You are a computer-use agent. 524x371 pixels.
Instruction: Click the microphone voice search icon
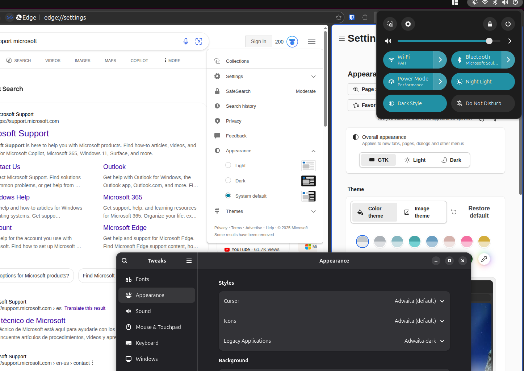186,41
